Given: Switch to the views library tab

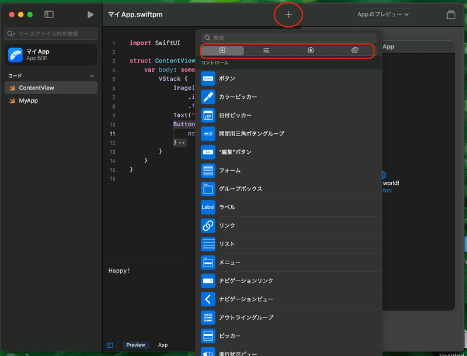Looking at the screenshot, I should click(222, 50).
